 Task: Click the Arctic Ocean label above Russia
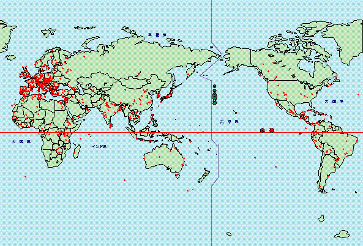coord(157,35)
